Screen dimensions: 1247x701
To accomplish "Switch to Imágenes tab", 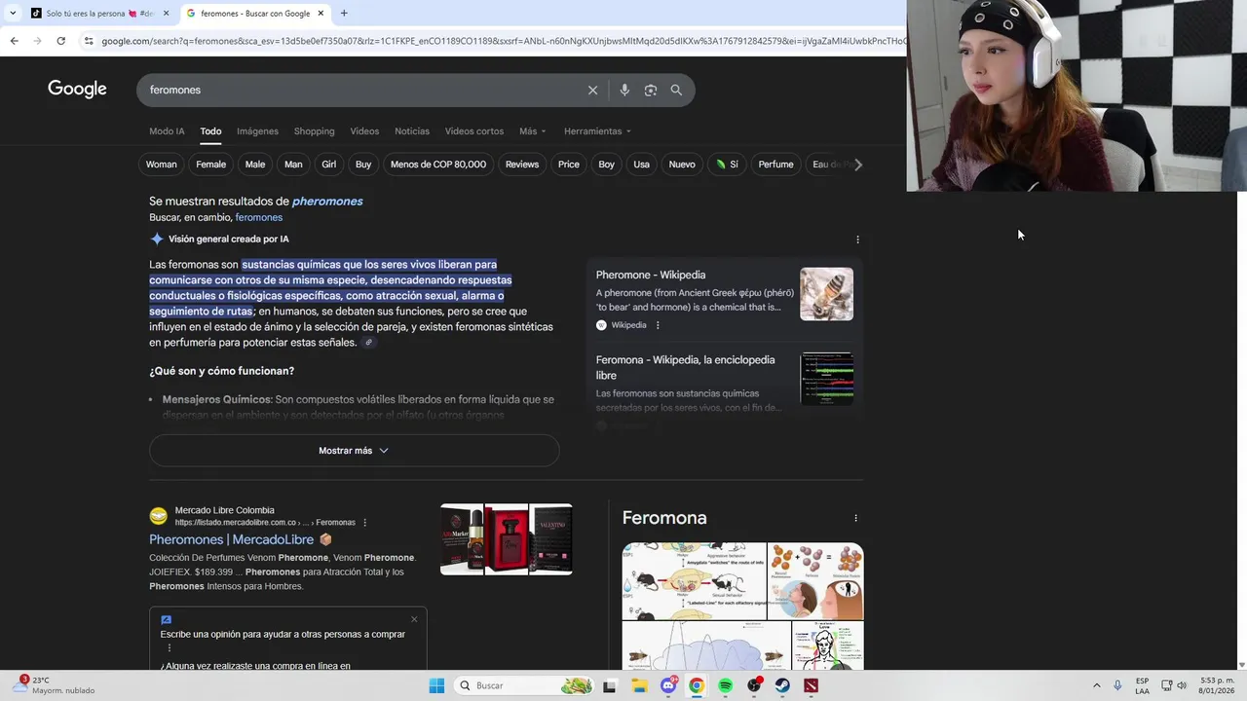I will (257, 131).
